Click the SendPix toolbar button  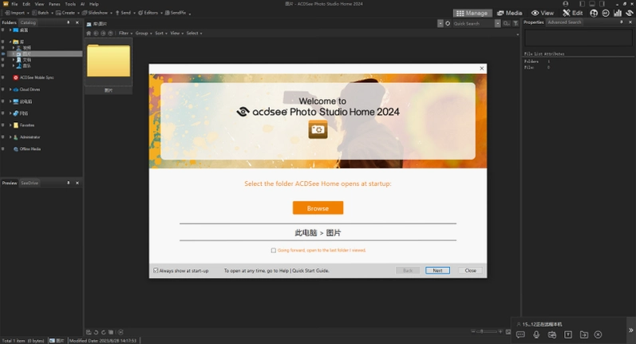pos(176,13)
